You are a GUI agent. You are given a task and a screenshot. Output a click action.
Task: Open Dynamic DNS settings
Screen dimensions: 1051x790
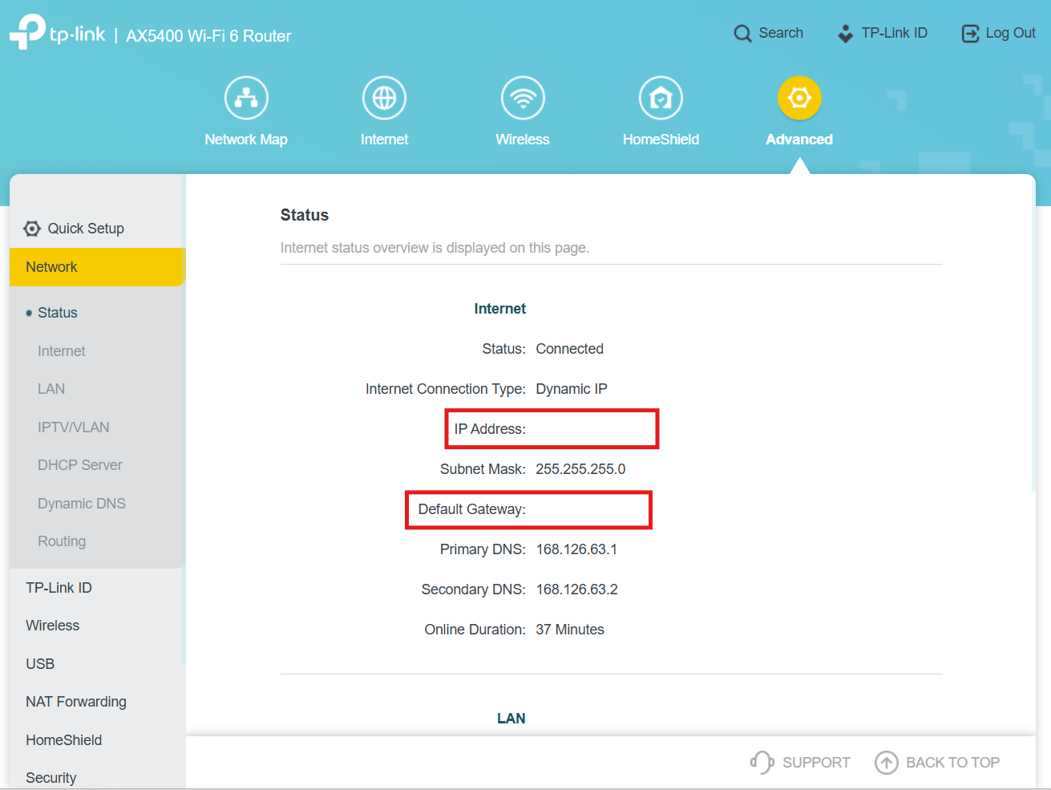click(82, 504)
